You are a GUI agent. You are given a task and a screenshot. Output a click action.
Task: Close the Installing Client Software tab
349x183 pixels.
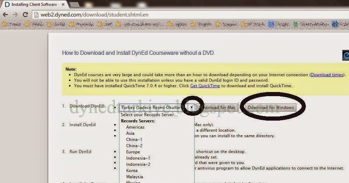coord(63,4)
